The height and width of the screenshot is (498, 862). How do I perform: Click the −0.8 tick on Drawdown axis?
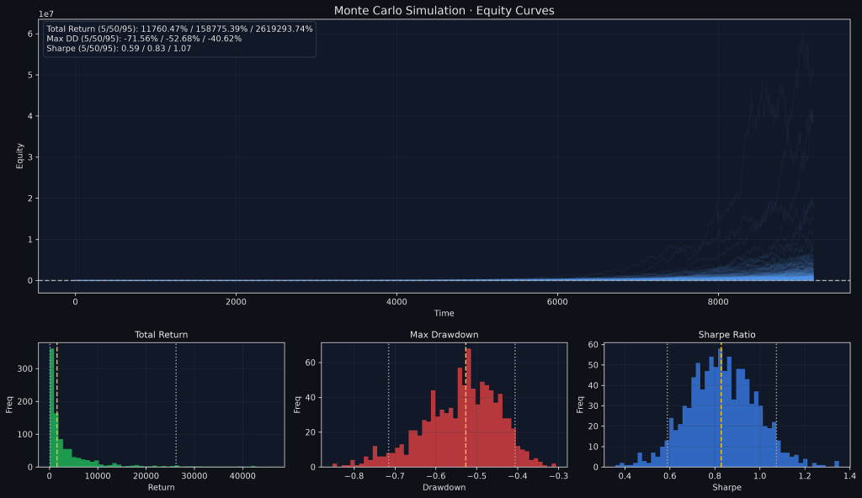354,476
